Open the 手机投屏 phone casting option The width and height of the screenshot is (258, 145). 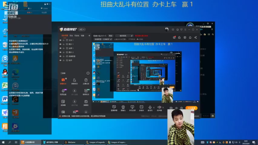tap(132, 108)
